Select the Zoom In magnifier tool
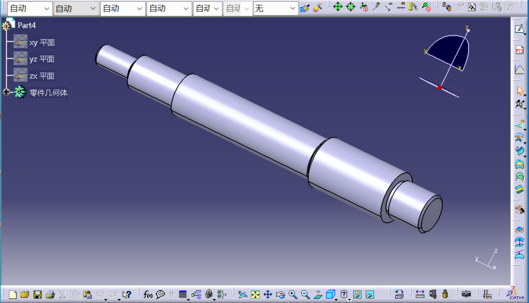The image size is (529, 303). (293, 294)
